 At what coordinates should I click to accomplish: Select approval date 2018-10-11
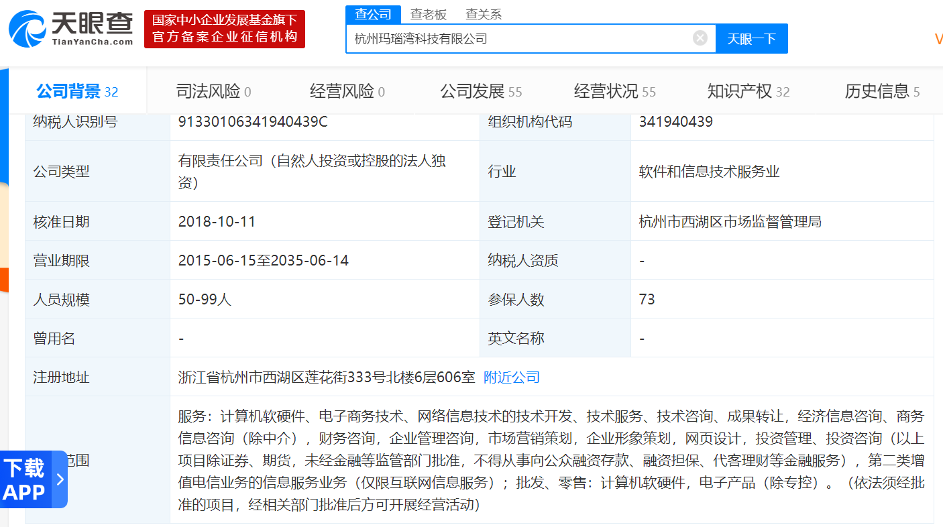pyautogui.click(x=217, y=221)
